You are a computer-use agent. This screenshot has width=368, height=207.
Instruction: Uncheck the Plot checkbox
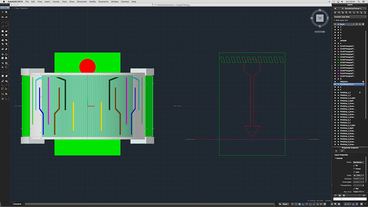click(354, 189)
